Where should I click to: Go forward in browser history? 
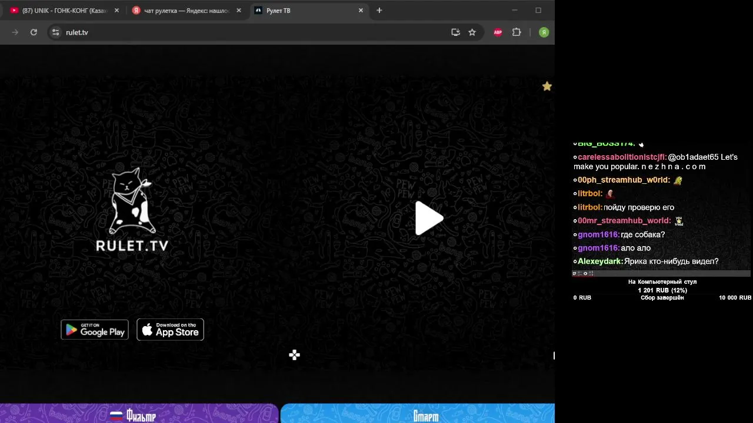click(15, 32)
